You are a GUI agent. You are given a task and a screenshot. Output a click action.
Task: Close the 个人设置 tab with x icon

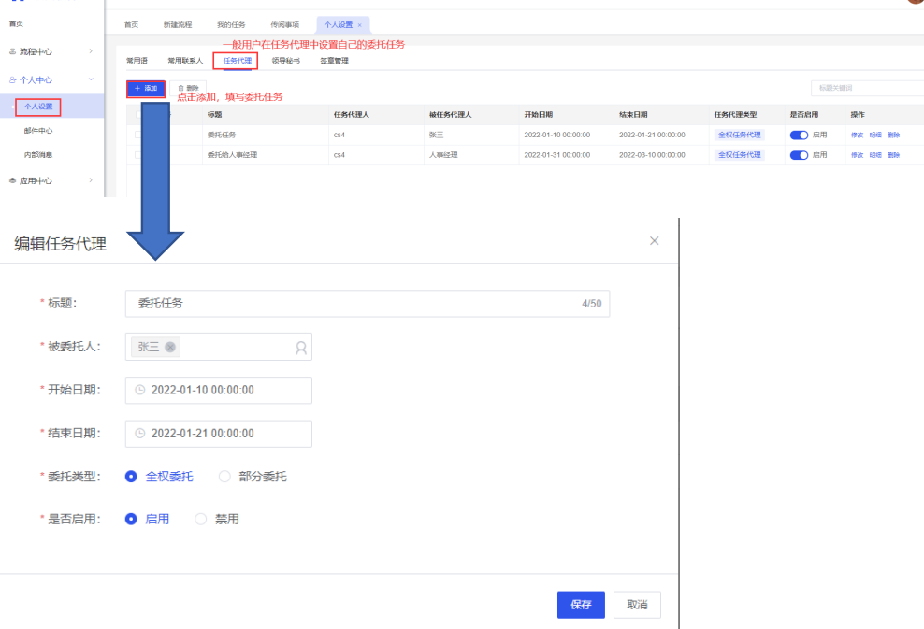(360, 25)
